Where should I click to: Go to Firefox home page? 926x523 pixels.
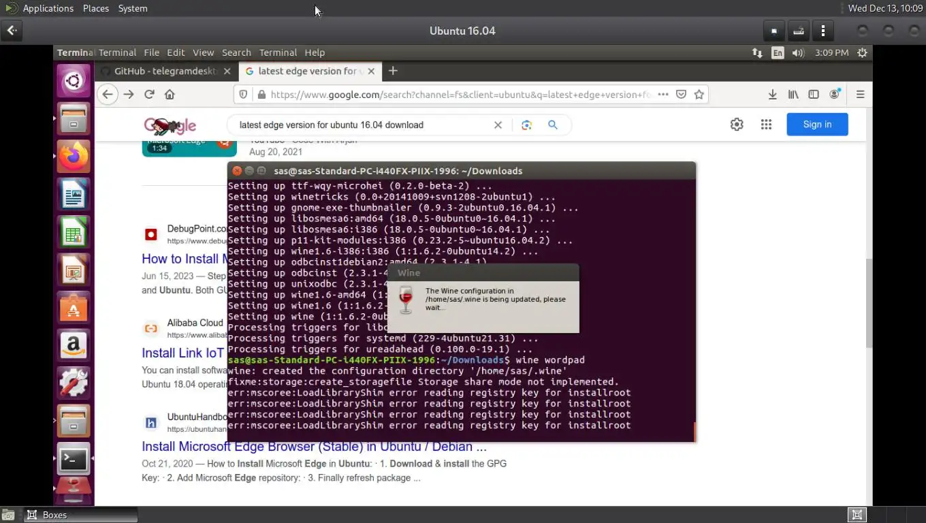[x=170, y=95]
